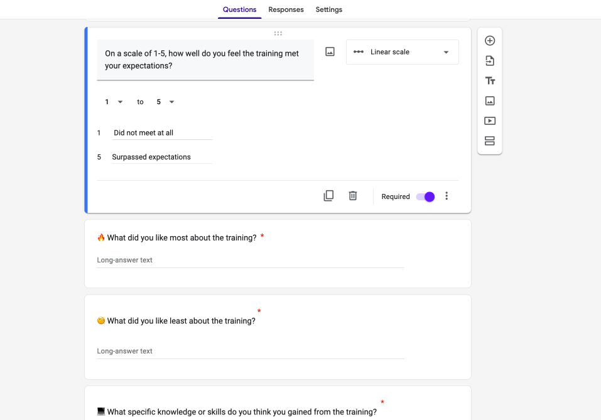Add a title and description block
601x420 pixels.
pyautogui.click(x=489, y=80)
